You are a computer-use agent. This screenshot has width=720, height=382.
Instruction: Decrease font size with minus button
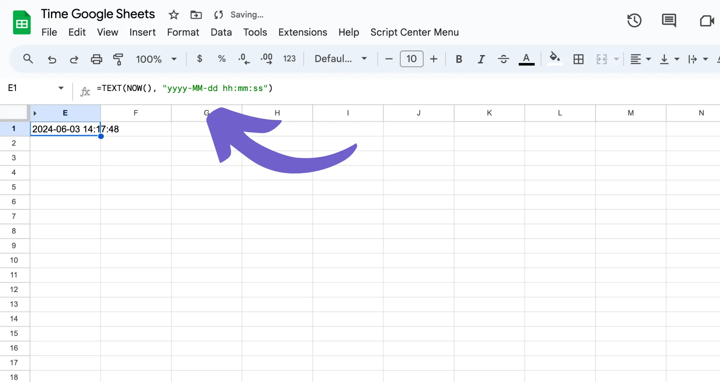389,59
